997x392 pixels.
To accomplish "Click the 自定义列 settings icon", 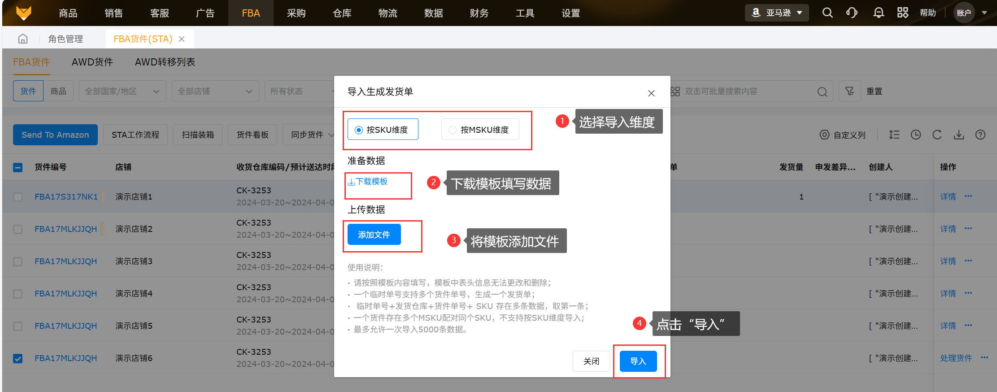I will click(824, 135).
